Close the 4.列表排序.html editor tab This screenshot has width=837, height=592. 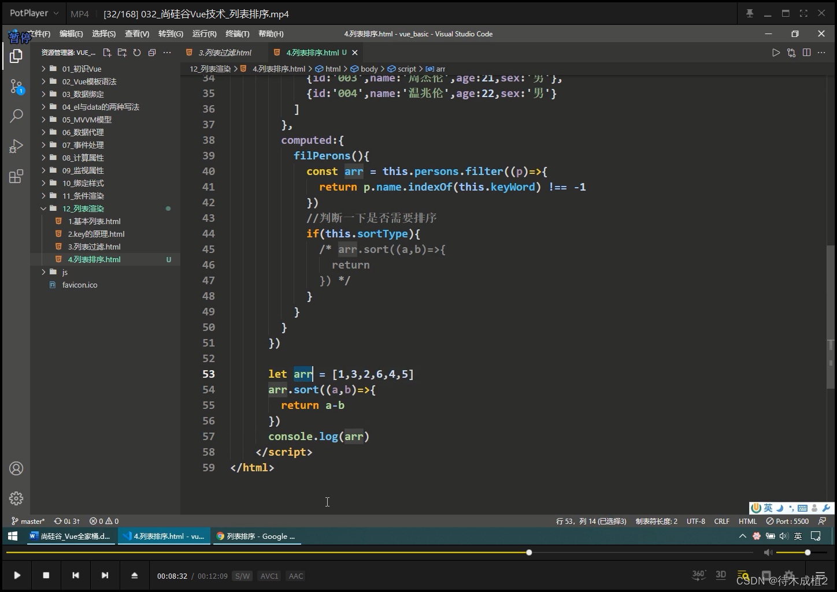(355, 53)
